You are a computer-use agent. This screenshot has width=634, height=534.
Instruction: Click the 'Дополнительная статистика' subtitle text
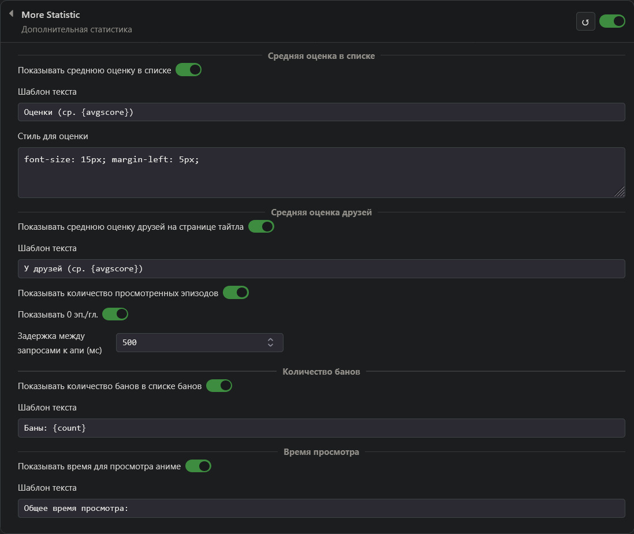(x=77, y=29)
